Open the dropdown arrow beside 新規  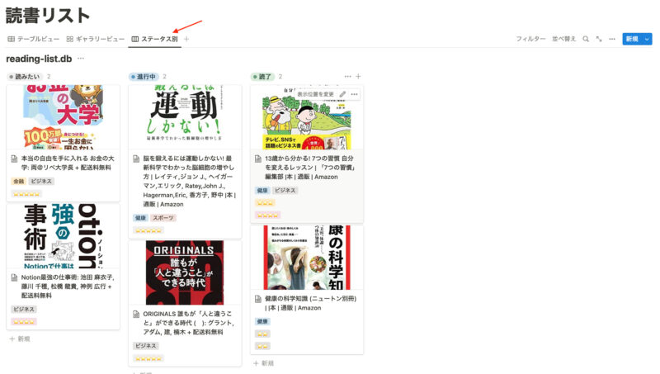pyautogui.click(x=648, y=39)
